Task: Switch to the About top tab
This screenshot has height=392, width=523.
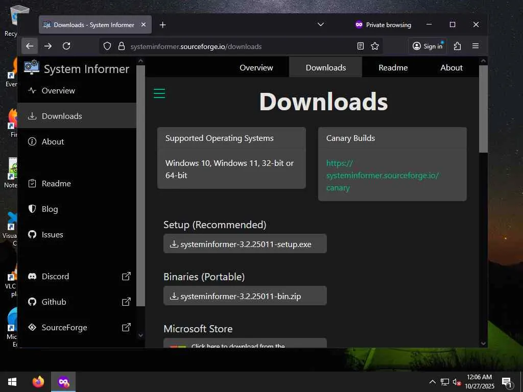Action: (451, 67)
